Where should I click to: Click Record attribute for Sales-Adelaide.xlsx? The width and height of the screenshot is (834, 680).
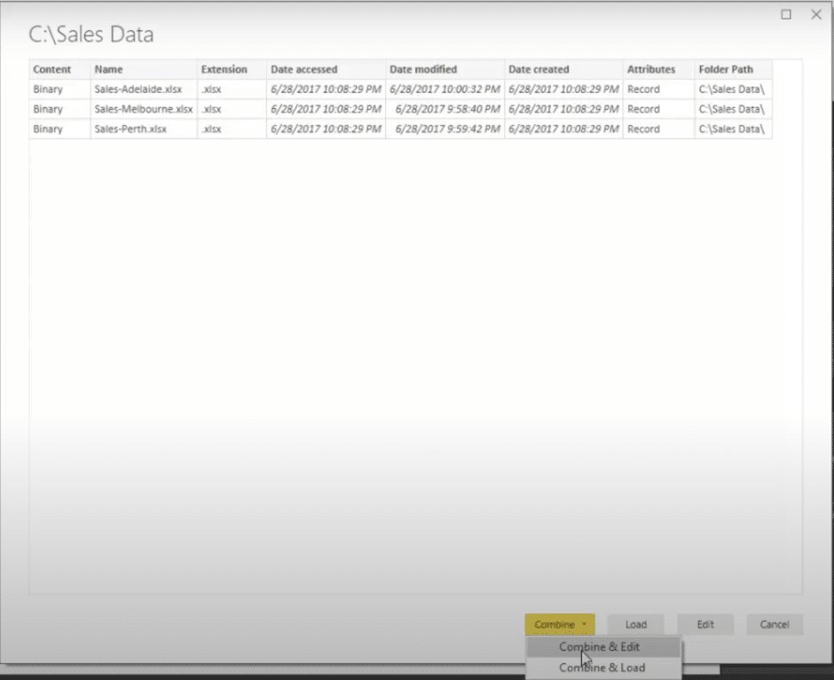point(658,90)
